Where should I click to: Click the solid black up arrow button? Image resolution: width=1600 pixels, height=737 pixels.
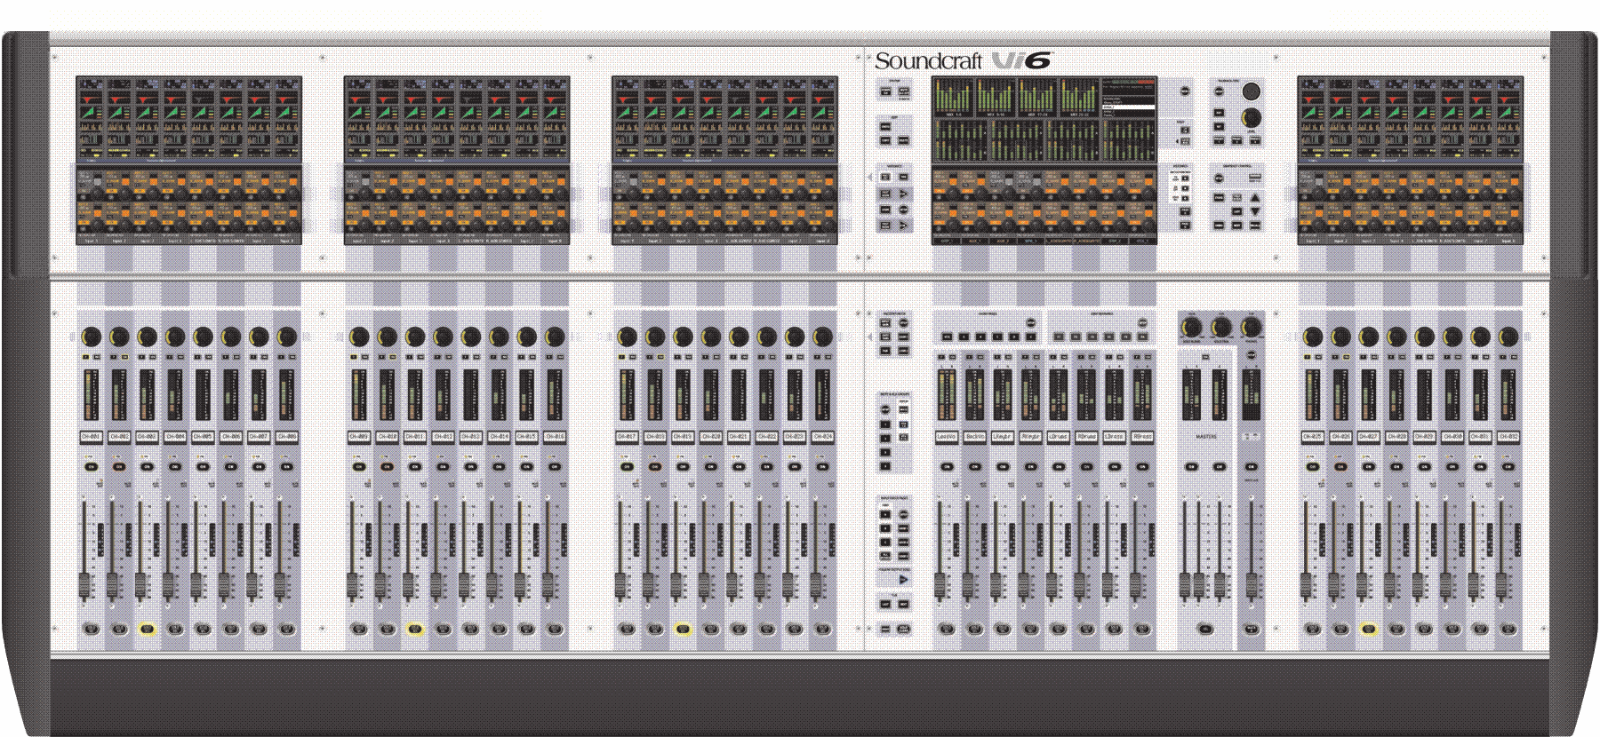1254,199
